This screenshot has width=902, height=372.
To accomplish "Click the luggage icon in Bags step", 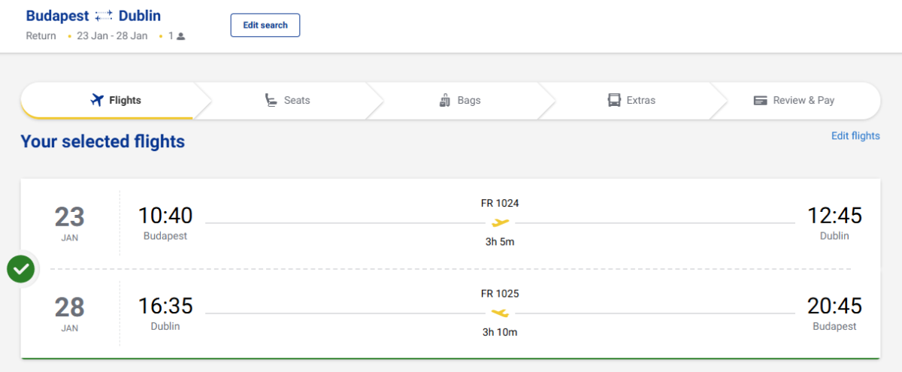I will 444,101.
